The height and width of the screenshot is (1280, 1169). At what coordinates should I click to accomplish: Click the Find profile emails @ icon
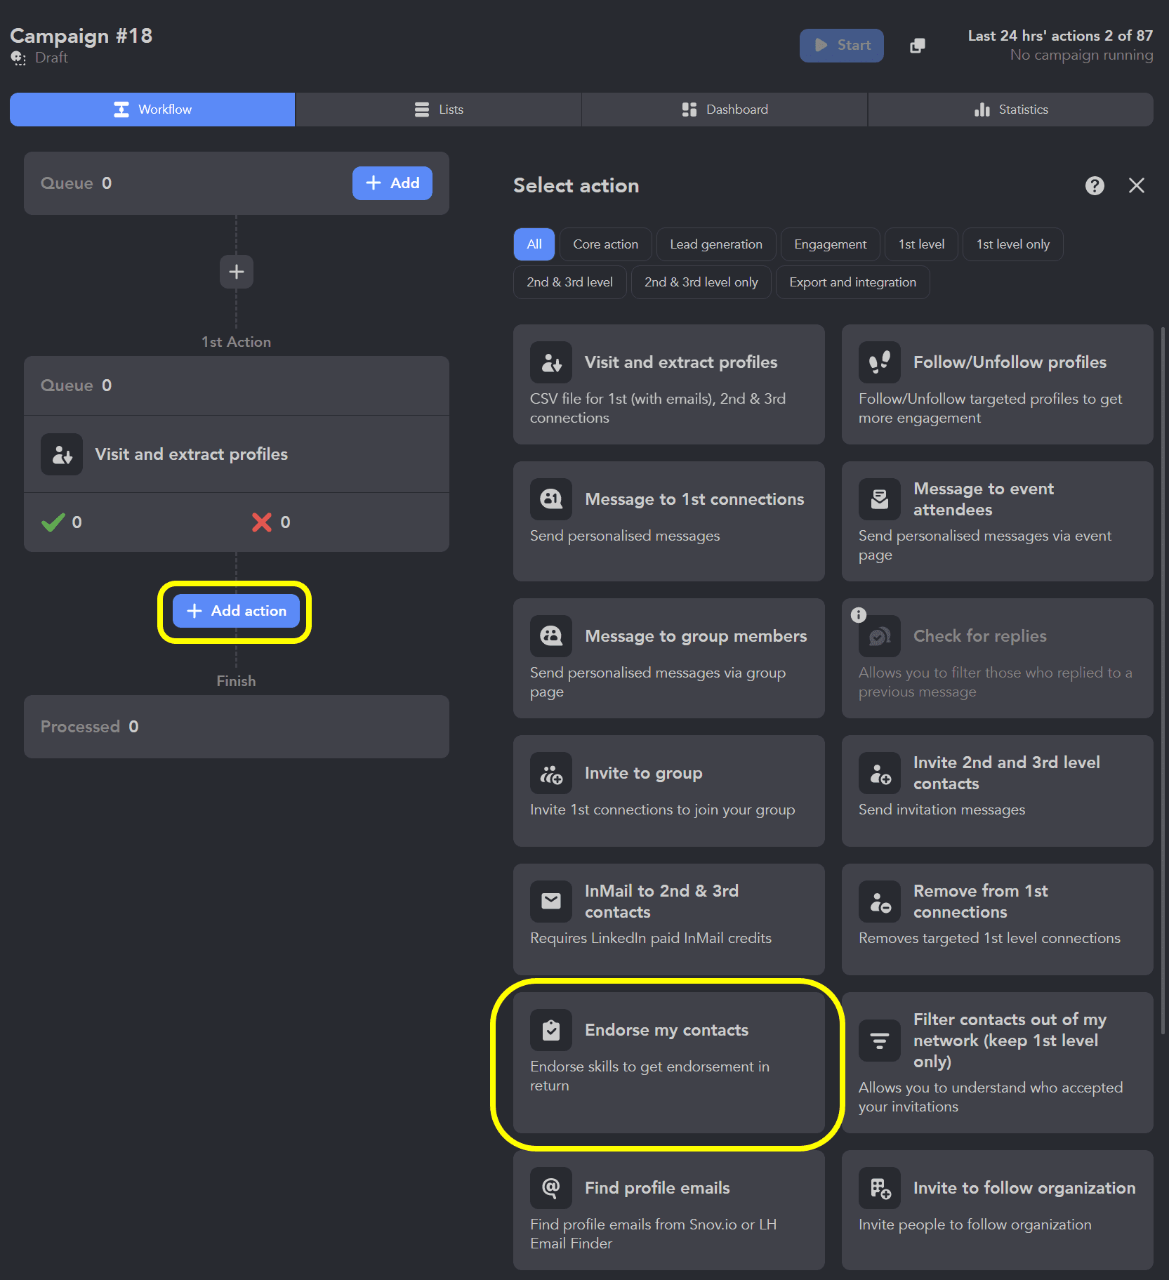[551, 1187]
